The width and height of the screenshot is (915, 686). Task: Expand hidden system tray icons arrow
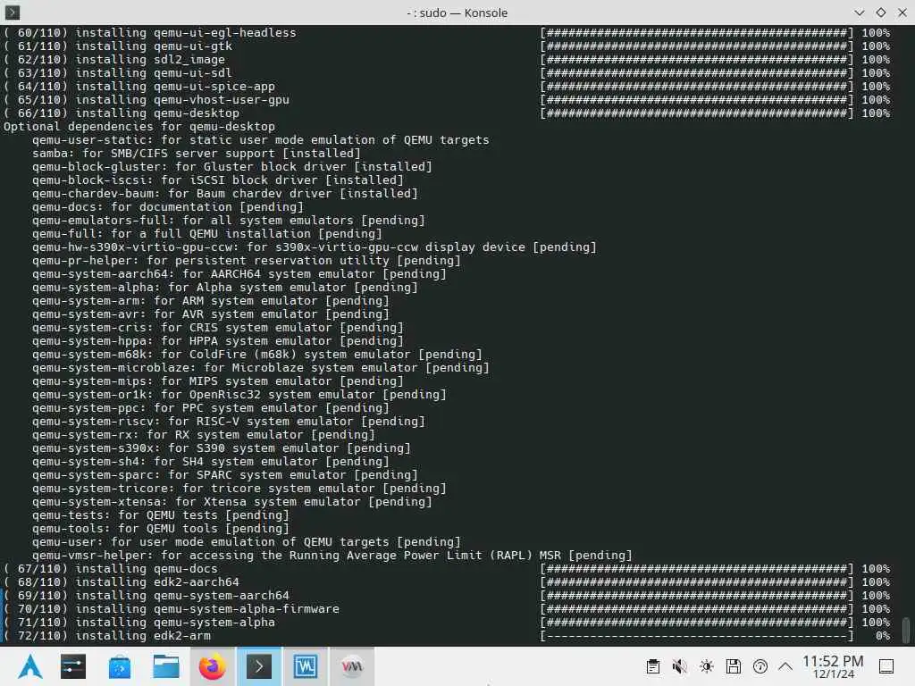click(785, 666)
